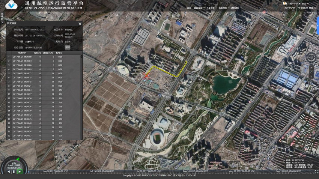Click the cloud logo of the aviation platform
The image size is (319, 179).
click(x=12, y=5)
